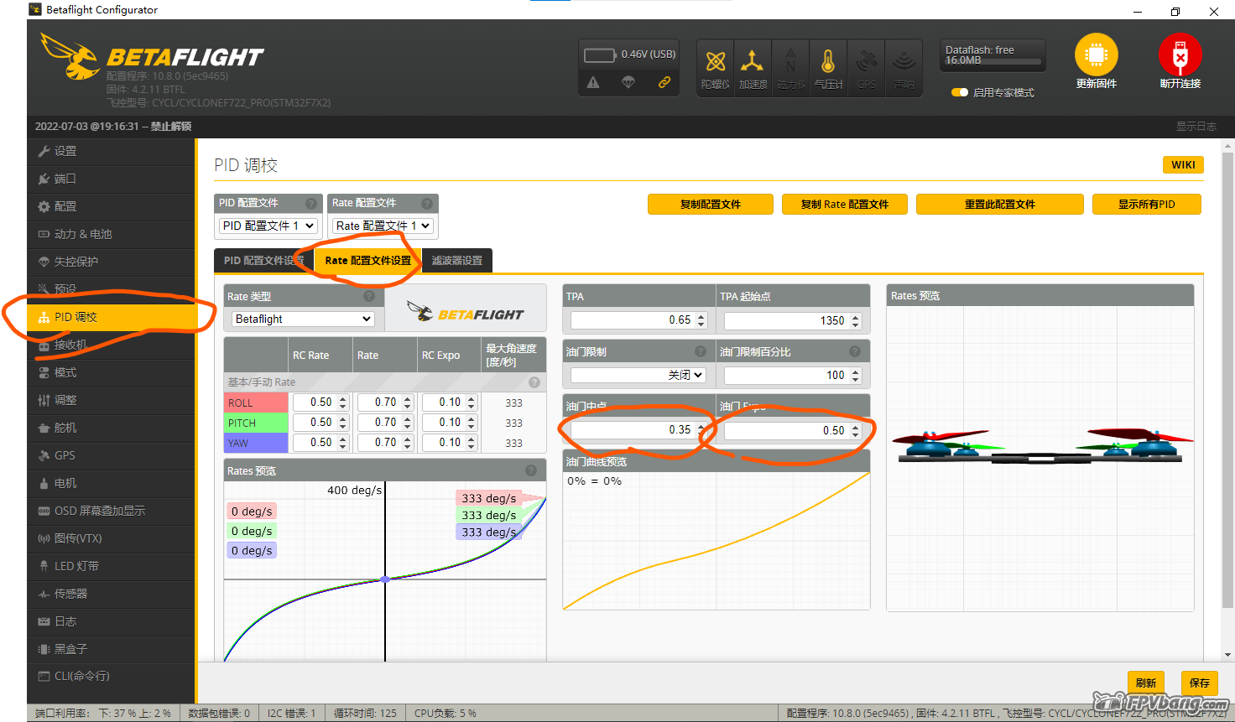This screenshot has width=1235, height=722.
Task: Open the Rate 配置文件 1 dropdown
Action: pyautogui.click(x=383, y=226)
